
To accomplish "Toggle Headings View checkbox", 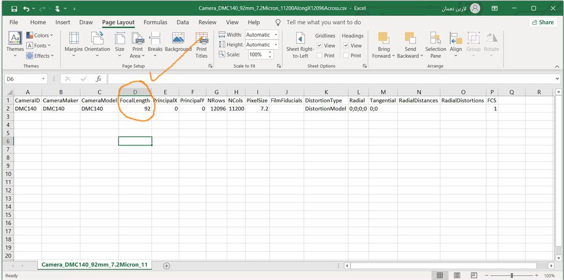I will tap(346, 45).
